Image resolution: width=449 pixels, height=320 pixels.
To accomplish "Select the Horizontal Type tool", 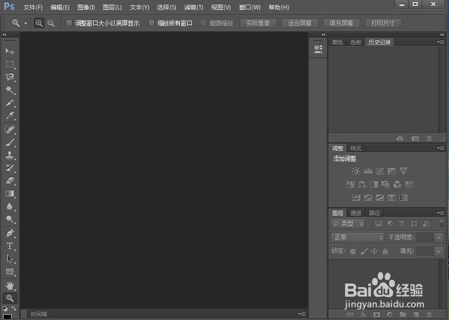I will [x=10, y=246].
